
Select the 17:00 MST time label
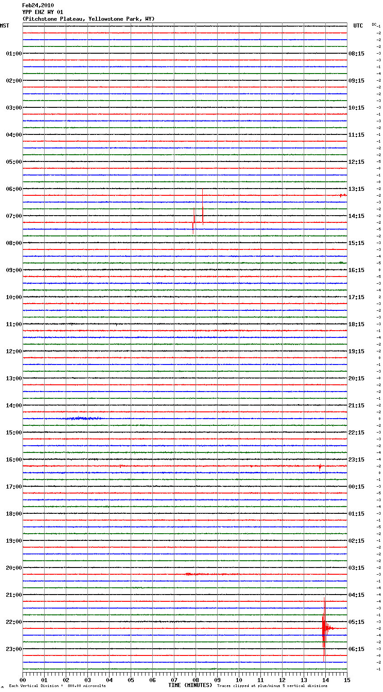coord(14,487)
